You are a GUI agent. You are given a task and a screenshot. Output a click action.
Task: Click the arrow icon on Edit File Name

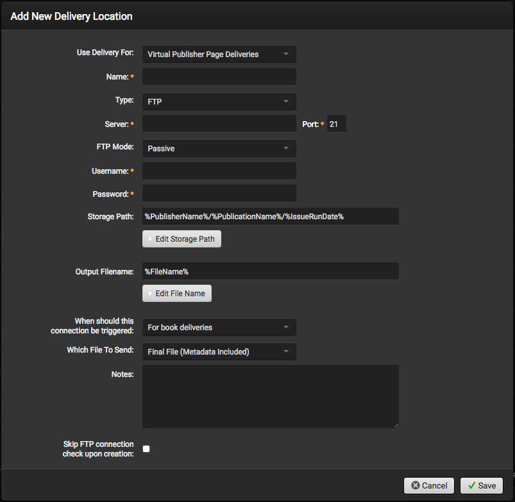[149, 294]
